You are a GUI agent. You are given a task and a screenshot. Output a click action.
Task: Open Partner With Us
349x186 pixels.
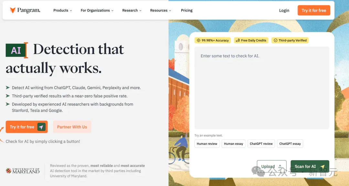pos(72,127)
